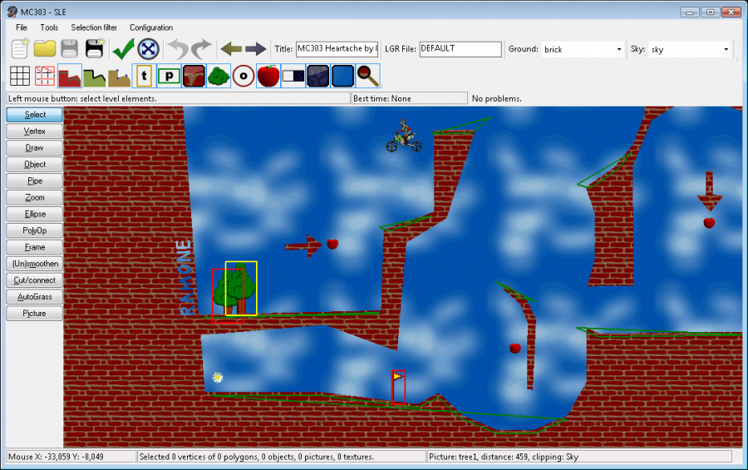
Task: Go to the previous level arrow
Action: 230,49
